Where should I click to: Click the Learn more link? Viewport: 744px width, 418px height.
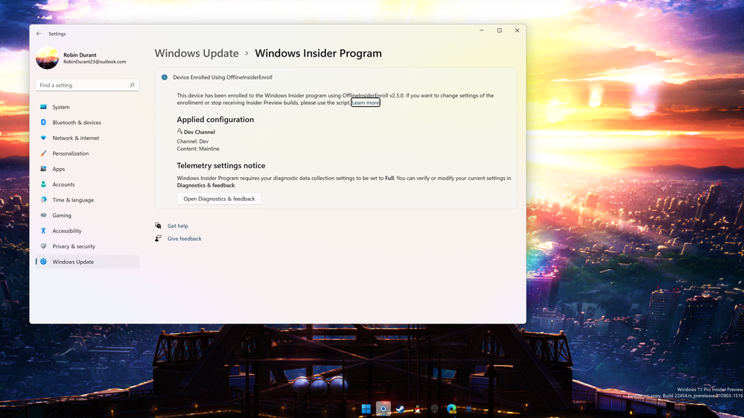point(366,103)
